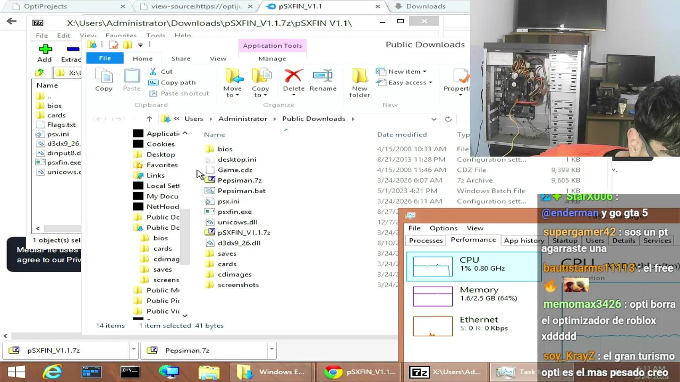Open Task Manager Options menu
Image resolution: width=680 pixels, height=382 pixels.
pyautogui.click(x=443, y=228)
